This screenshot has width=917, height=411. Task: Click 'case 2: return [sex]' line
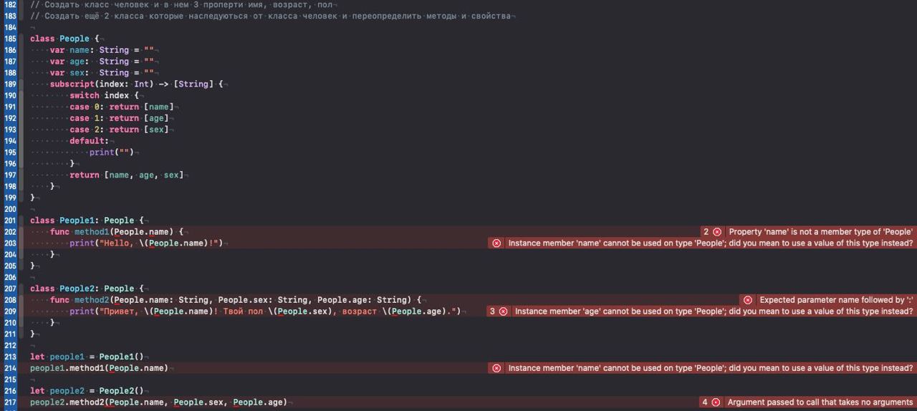[x=119, y=130]
